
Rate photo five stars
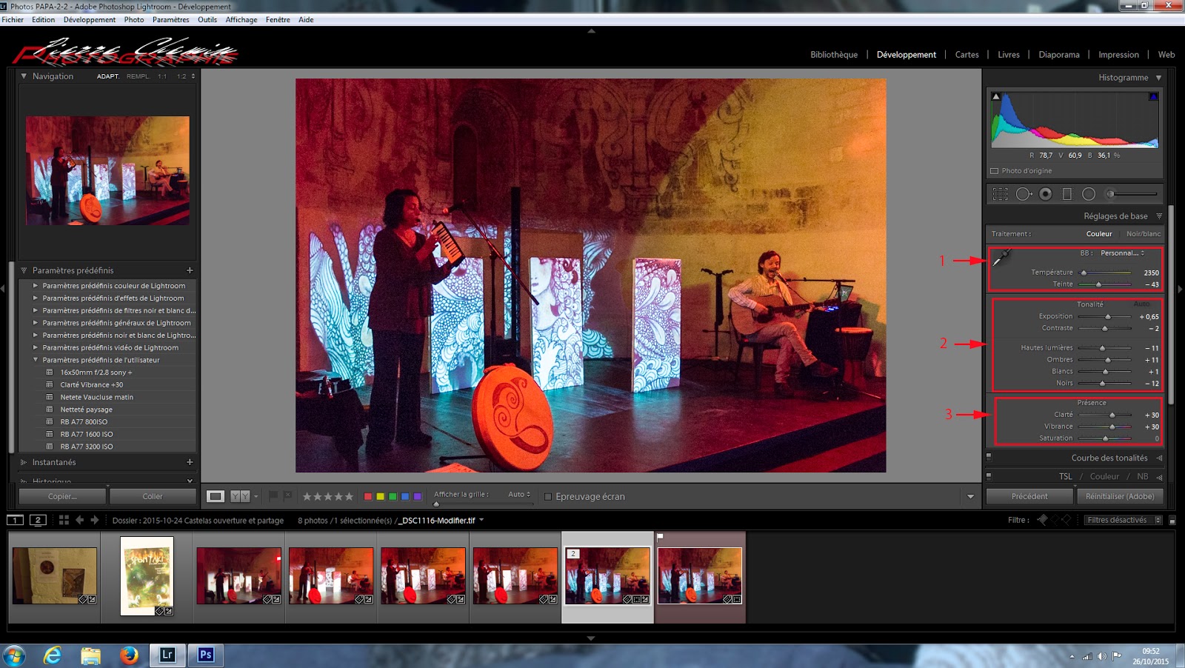349,496
